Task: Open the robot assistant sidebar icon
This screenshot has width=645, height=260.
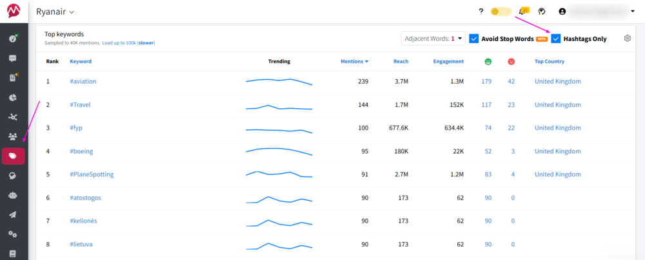Action: [x=13, y=195]
